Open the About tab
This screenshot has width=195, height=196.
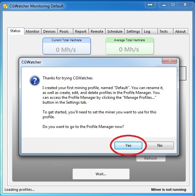[x=180, y=31]
